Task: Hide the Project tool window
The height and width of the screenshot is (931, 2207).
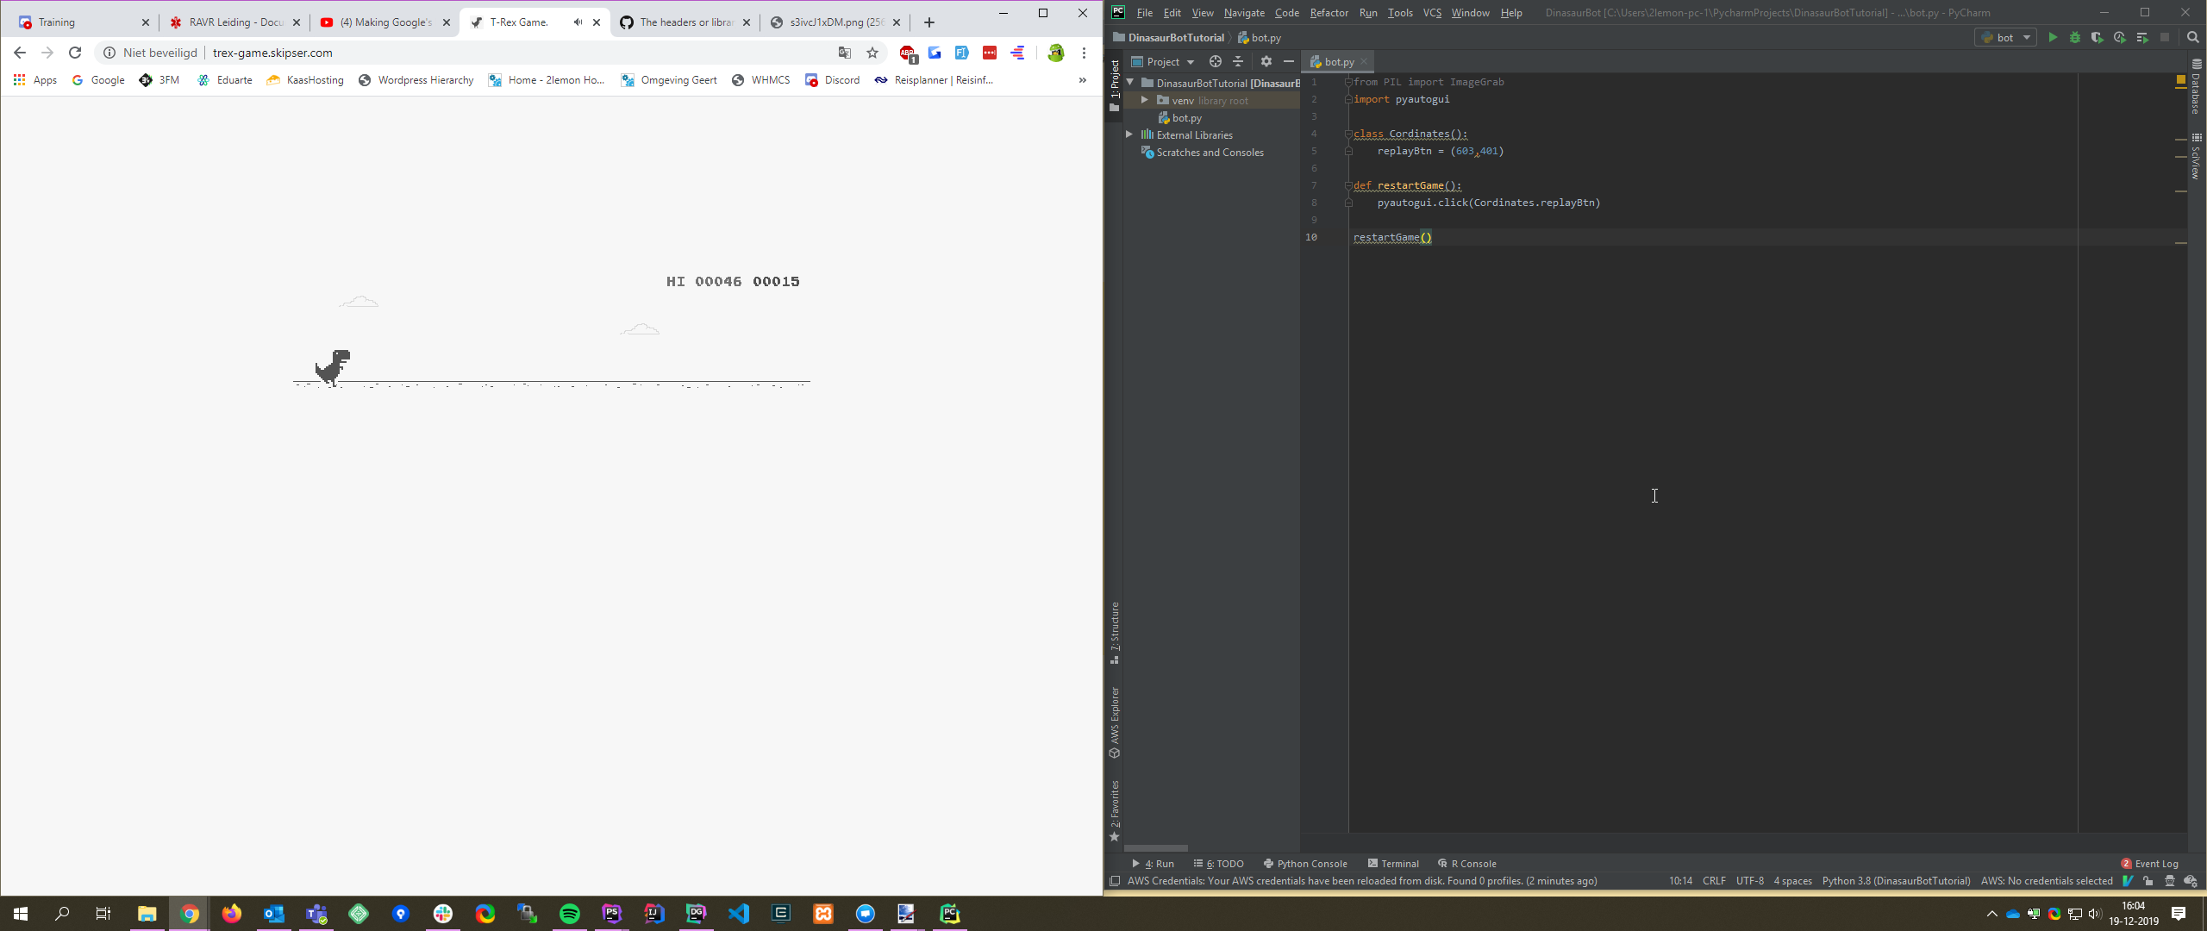Action: (x=1289, y=61)
